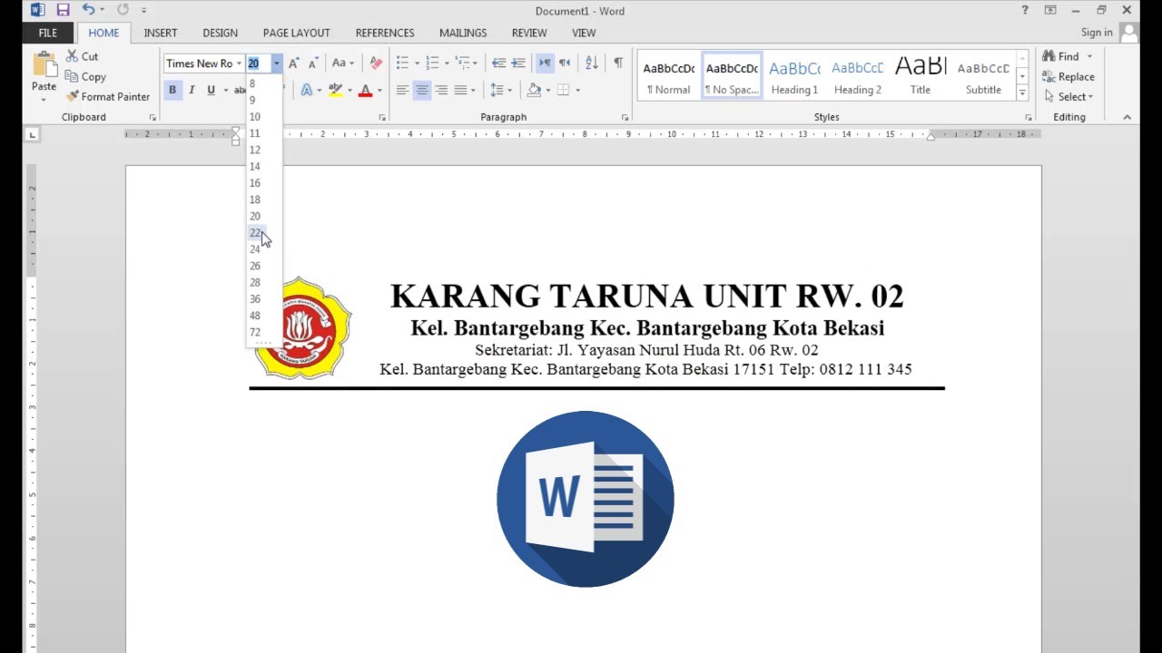Collapse the ribbon with the caret arrow
1162x653 pixels.
pos(1127,117)
